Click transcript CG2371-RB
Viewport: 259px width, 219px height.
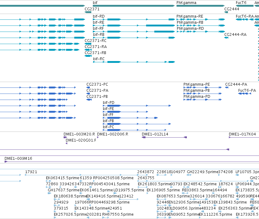(x=95, y=53)
